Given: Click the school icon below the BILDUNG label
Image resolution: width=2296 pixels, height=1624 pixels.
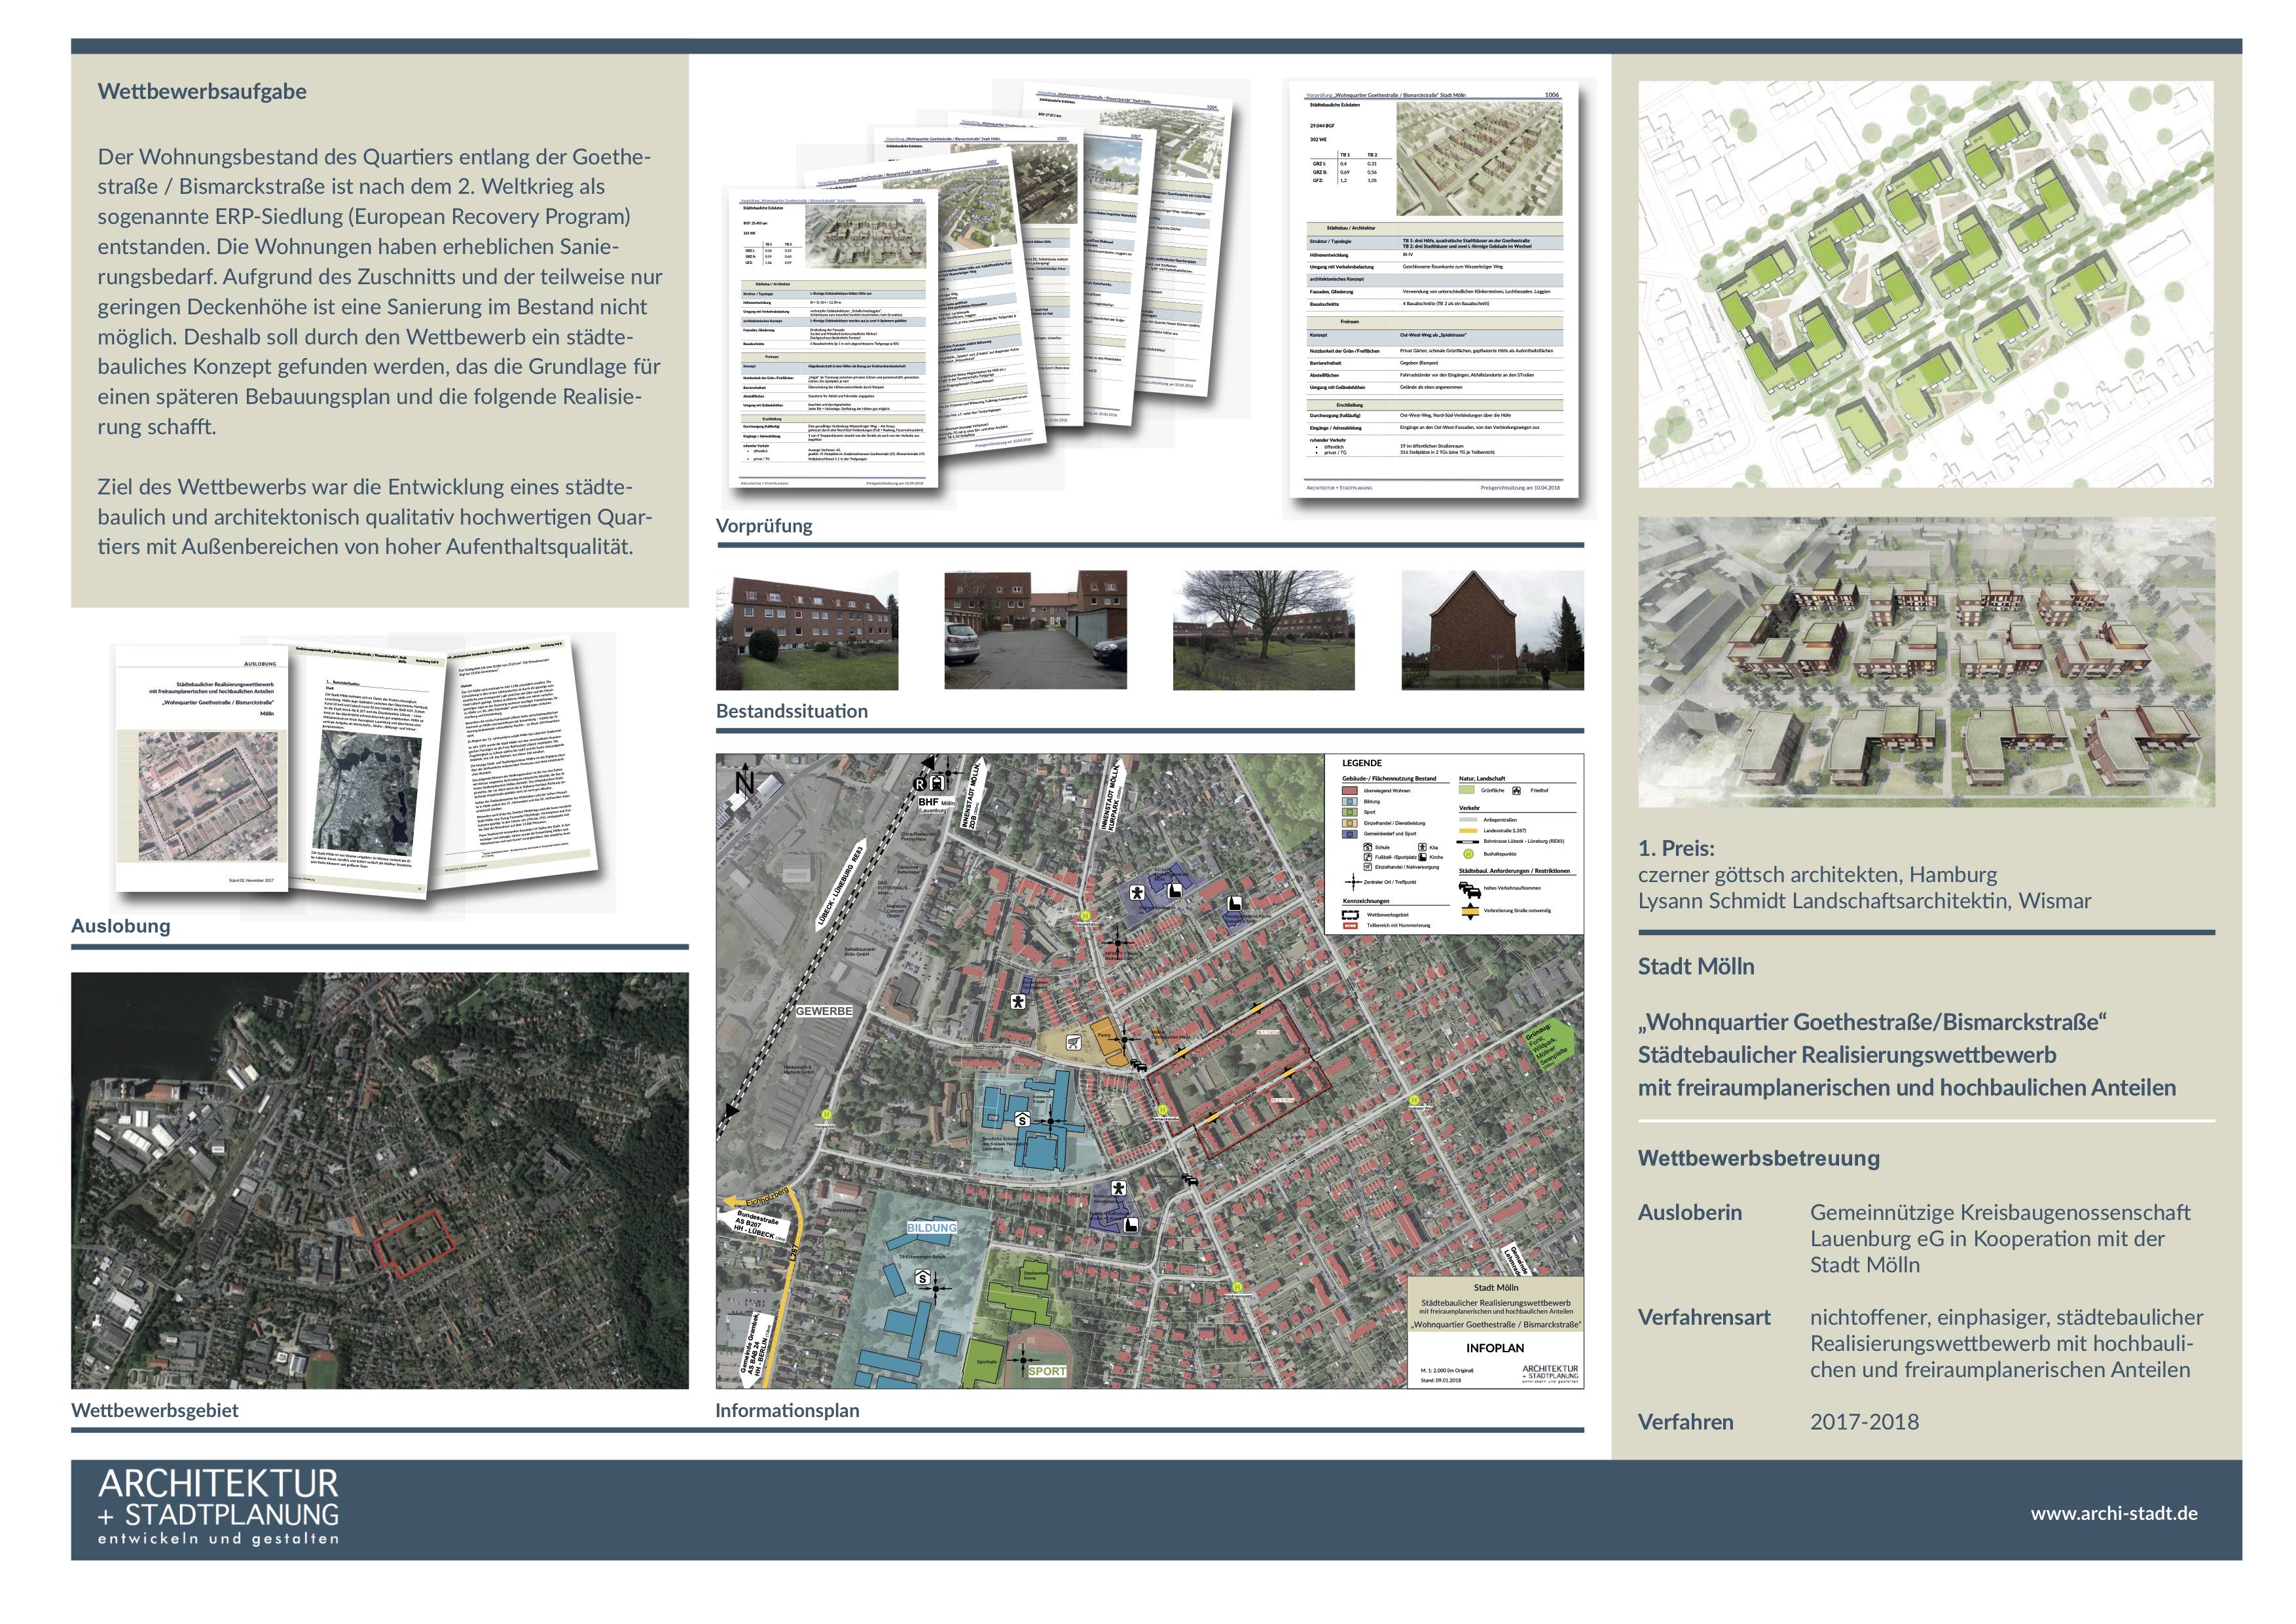Looking at the screenshot, I should point(923,1277).
